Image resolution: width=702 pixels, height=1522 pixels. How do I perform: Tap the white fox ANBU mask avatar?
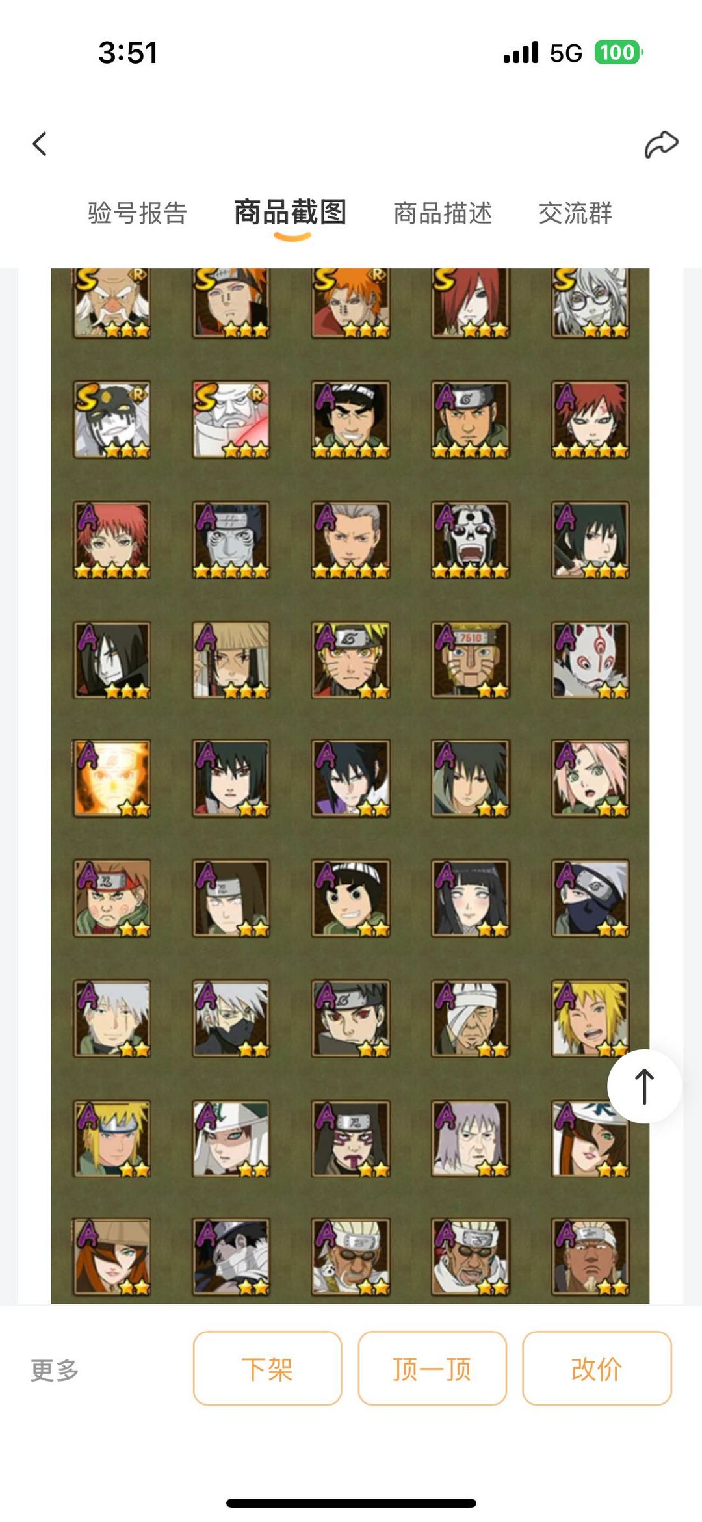pyautogui.click(x=590, y=660)
